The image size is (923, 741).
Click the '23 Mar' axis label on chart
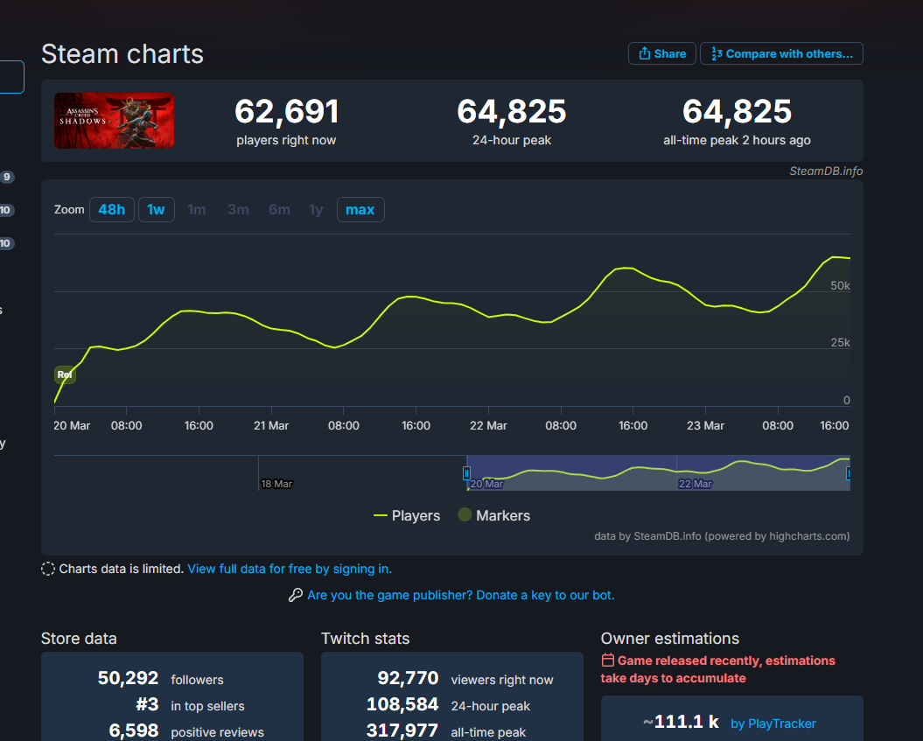point(705,425)
